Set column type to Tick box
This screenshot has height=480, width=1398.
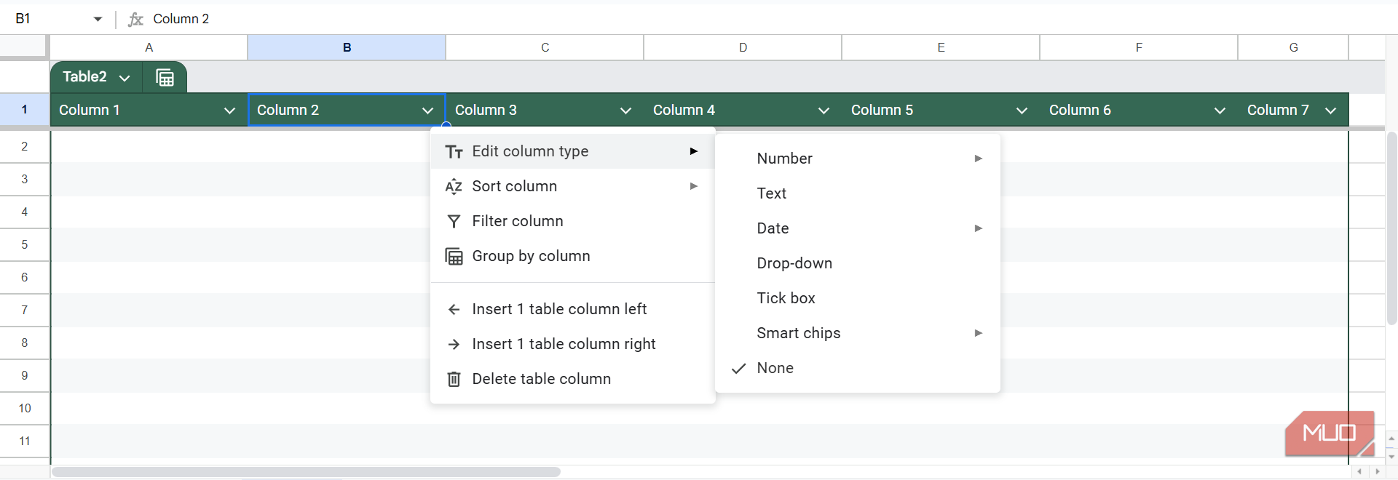tap(786, 298)
